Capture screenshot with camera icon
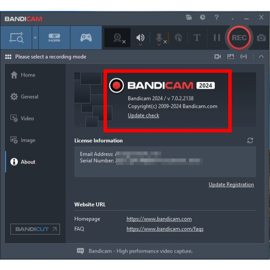The width and height of the screenshot is (270, 270). 261,38
